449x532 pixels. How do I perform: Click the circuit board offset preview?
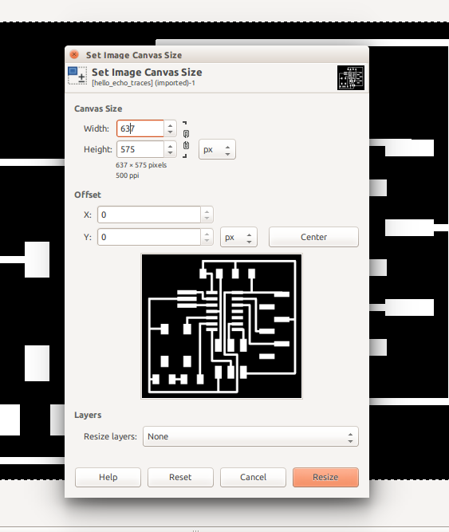click(x=222, y=326)
